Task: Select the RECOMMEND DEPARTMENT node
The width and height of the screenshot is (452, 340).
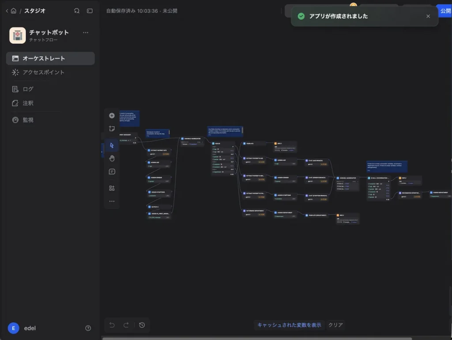Action: 410,195
